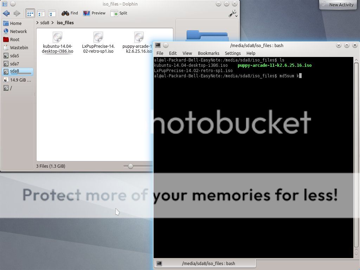Switch Dolphin to Icons view mode
Screen dimensions: 360x270
coord(30,14)
